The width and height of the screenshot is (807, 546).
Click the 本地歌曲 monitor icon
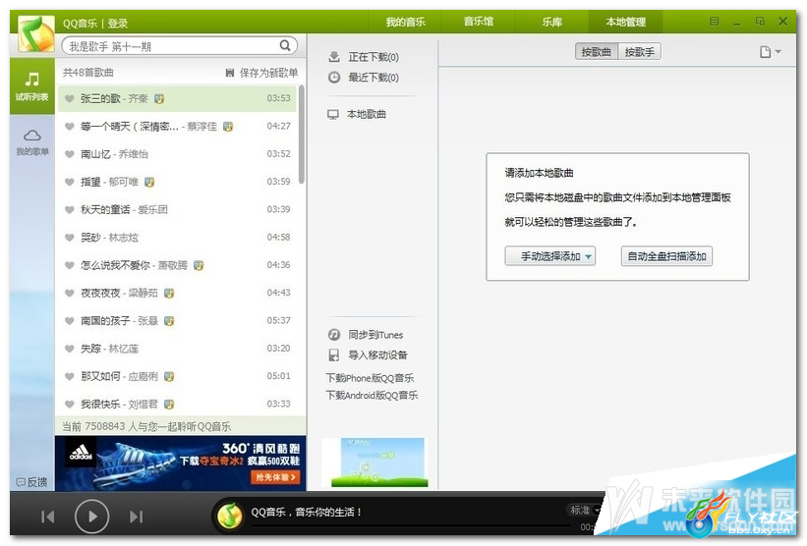tap(333, 114)
